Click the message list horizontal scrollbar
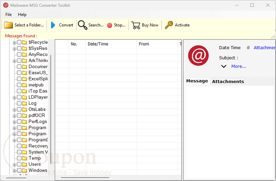 pyautogui.click(x=85, y=178)
